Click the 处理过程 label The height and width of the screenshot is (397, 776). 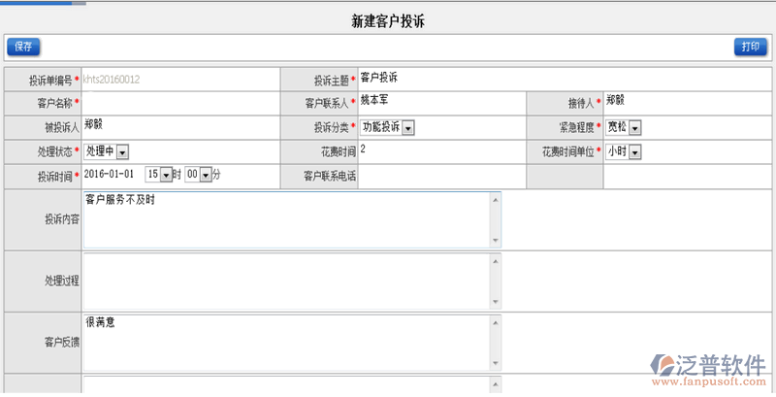[x=62, y=281]
